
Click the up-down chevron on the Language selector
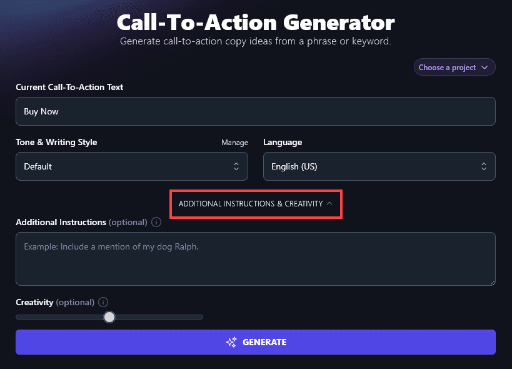tap(483, 166)
